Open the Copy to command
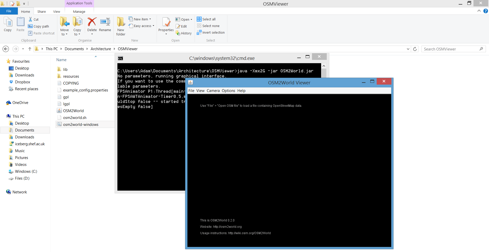The width and height of the screenshot is (489, 252). tap(77, 26)
